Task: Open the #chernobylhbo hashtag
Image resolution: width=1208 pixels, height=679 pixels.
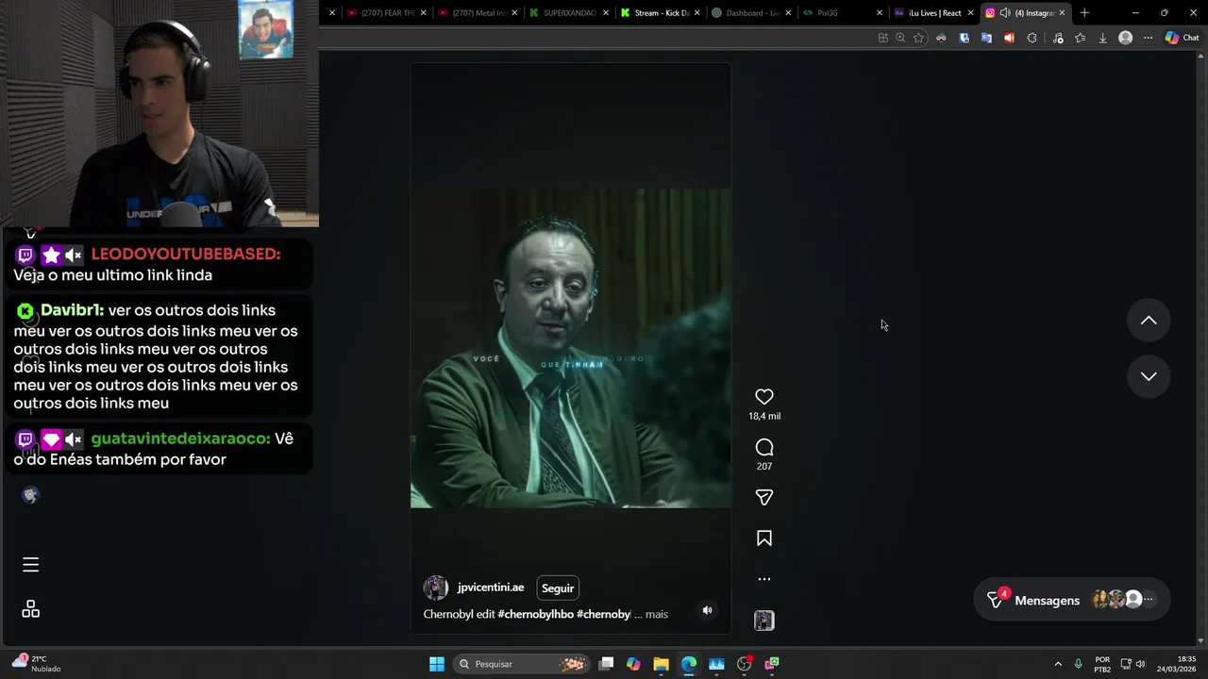Action: point(535,614)
